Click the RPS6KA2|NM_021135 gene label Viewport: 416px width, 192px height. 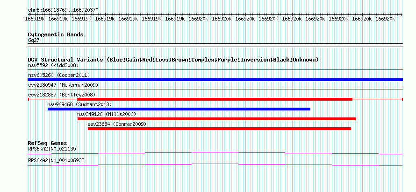click(52, 149)
